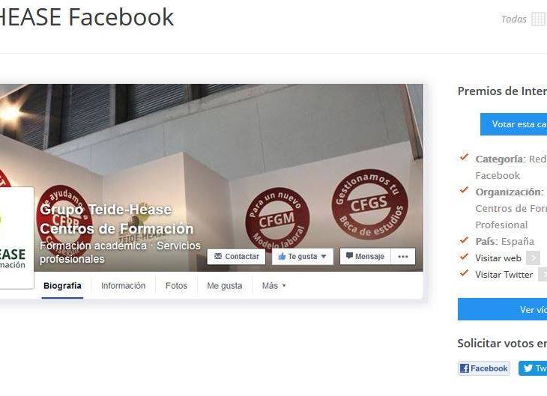Screen dimensions: 547x396
Task: Click the thumbs-up icon on Te gusta
Action: click(x=282, y=256)
